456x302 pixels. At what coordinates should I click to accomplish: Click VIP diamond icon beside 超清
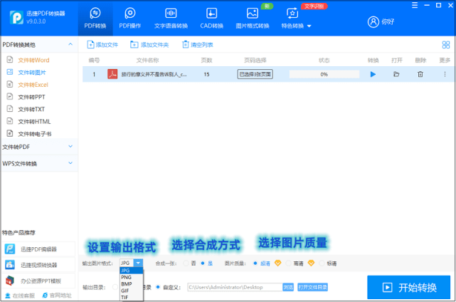click(x=277, y=264)
